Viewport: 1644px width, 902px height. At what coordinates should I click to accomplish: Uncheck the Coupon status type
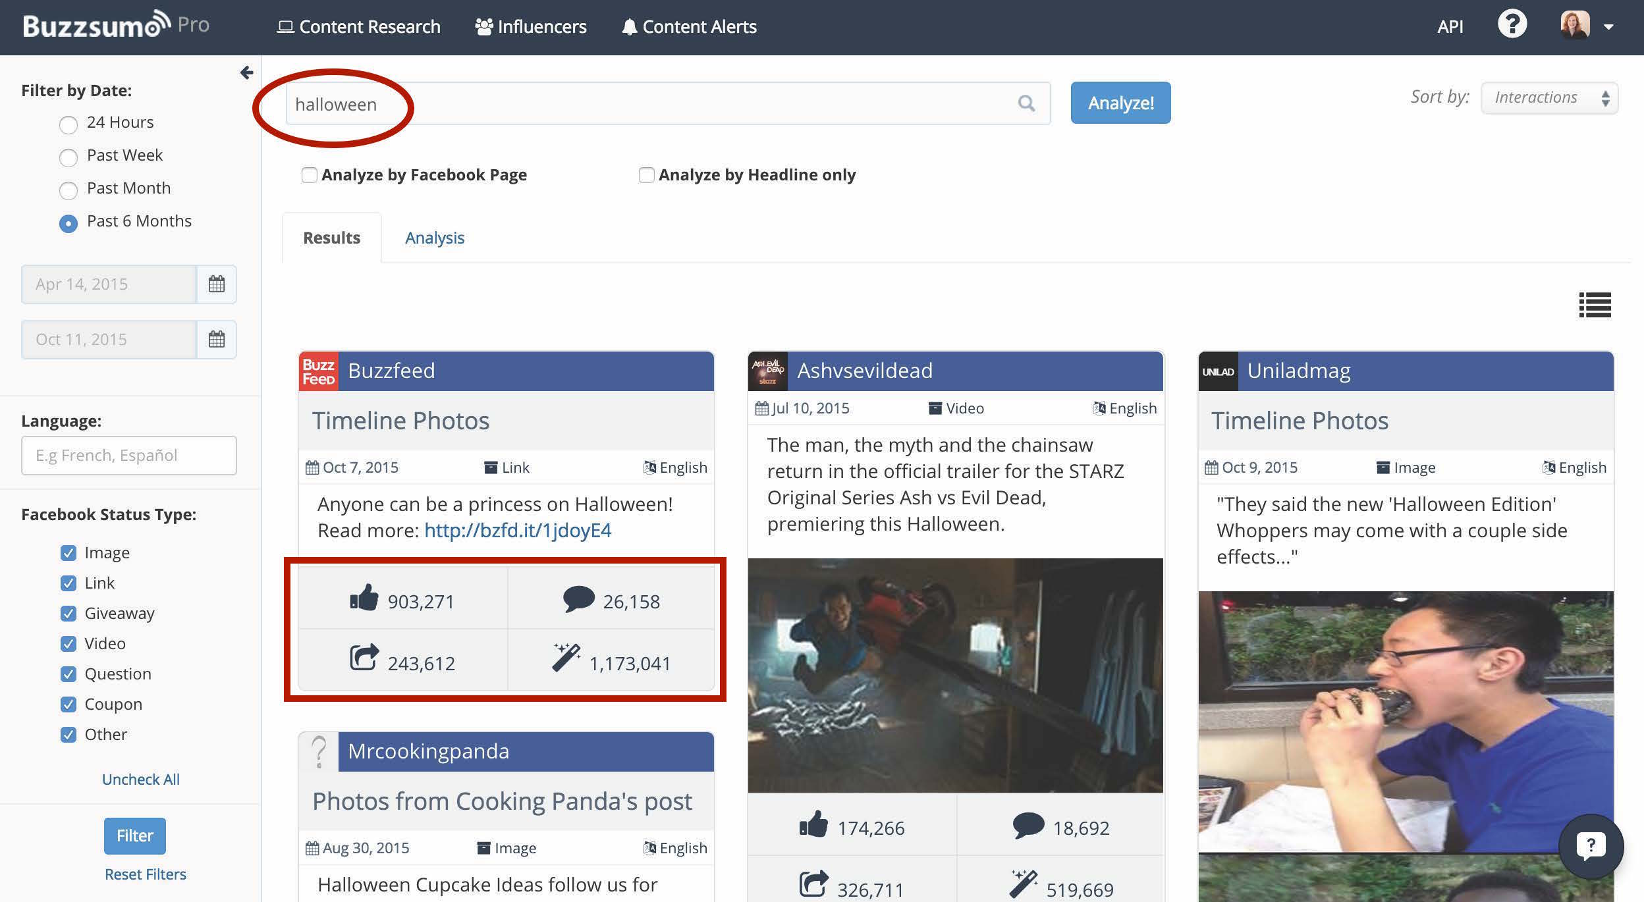click(68, 704)
